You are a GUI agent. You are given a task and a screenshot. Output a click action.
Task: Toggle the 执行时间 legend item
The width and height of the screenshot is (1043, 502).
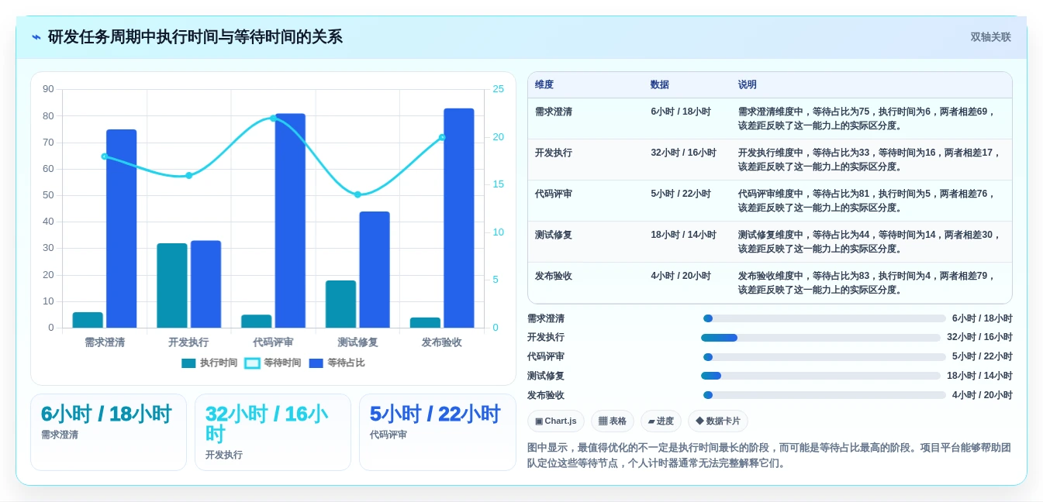[x=209, y=363]
